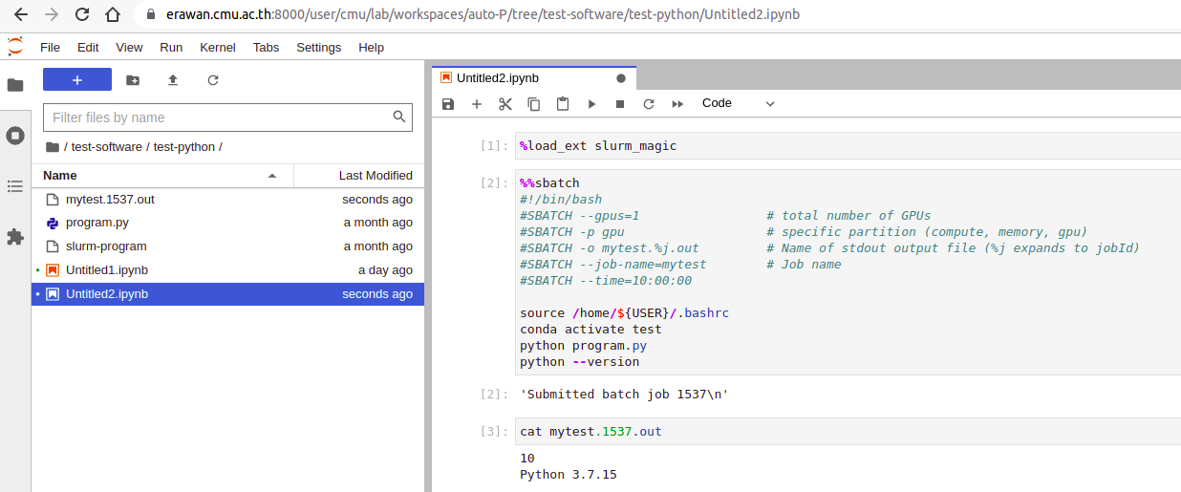Open the Extension Manager puzzle icon

point(15,236)
